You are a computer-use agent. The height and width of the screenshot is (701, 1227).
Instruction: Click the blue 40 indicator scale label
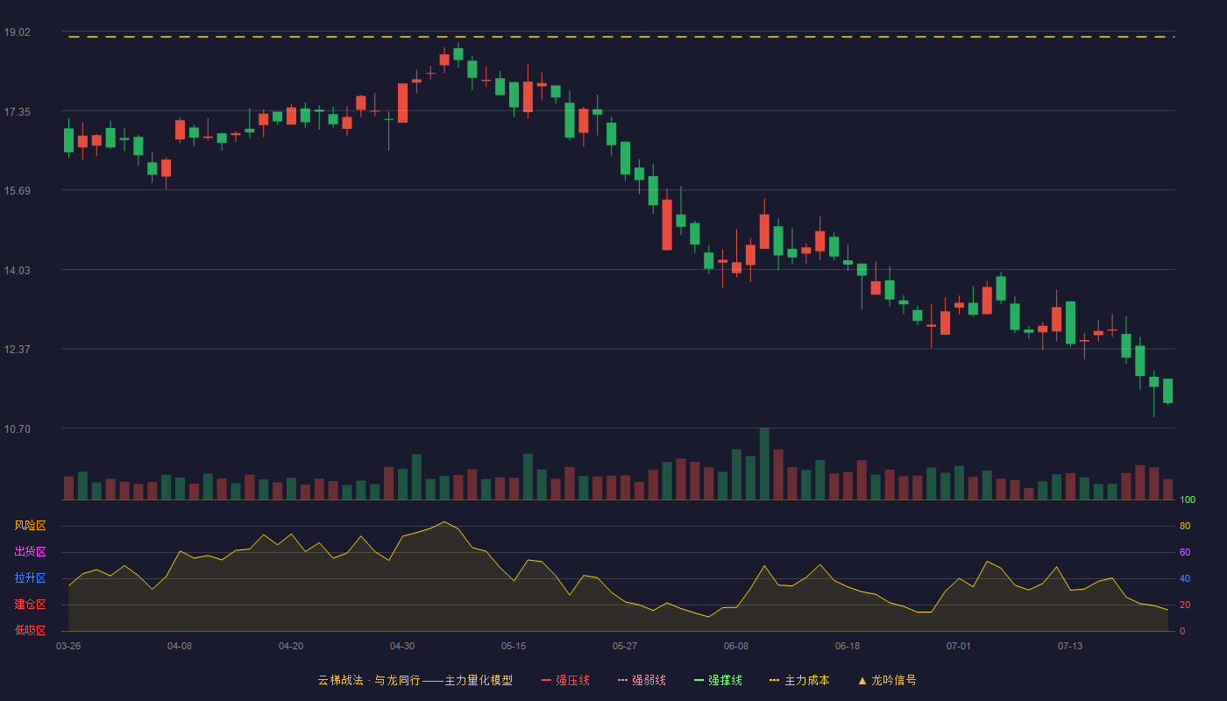1185,579
